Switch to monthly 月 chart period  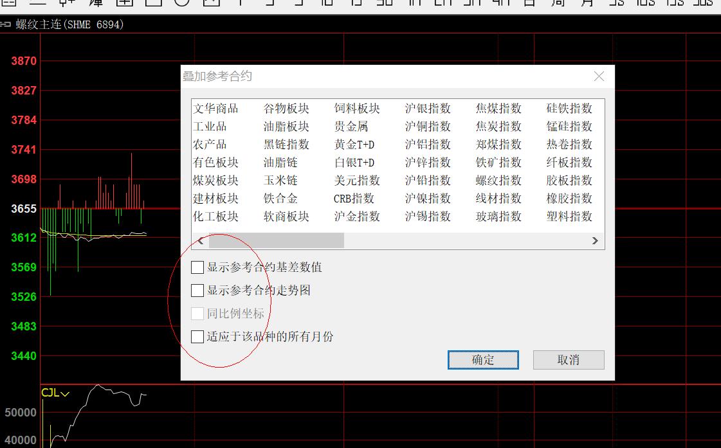pyautogui.click(x=587, y=3)
